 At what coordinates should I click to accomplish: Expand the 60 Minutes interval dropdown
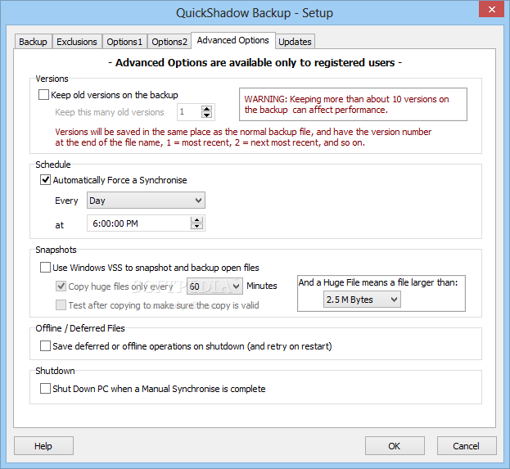coord(214,286)
